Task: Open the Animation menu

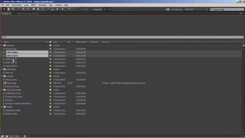Action: tap(42, 5)
